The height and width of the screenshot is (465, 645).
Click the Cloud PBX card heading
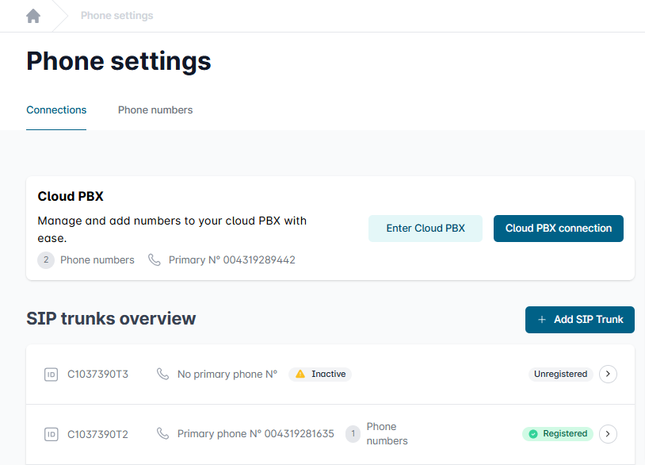click(71, 197)
